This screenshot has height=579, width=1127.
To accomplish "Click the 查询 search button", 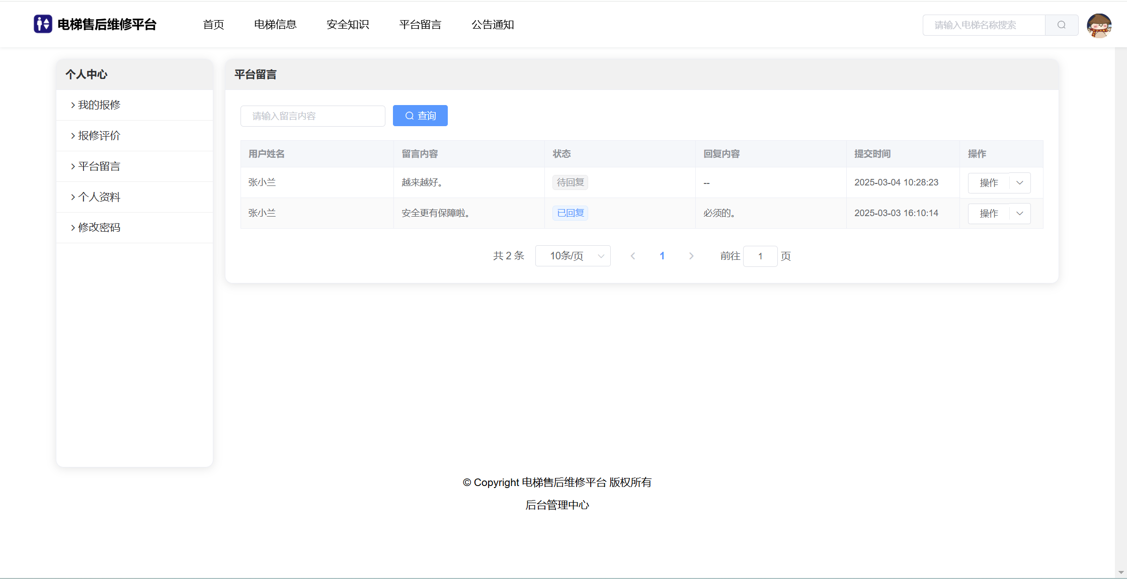I will pyautogui.click(x=420, y=116).
